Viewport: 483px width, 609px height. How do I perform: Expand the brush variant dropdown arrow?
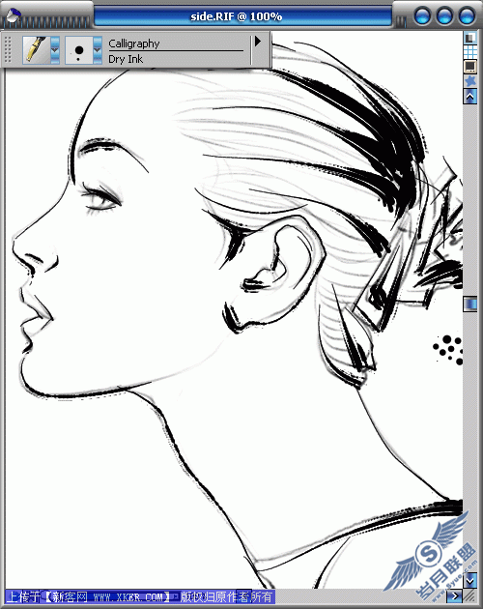pos(98,50)
